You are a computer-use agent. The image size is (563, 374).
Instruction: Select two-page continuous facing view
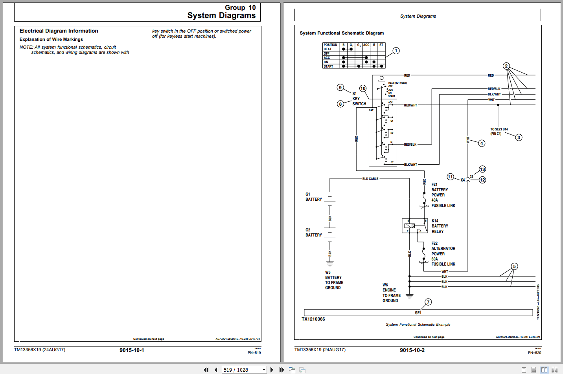tap(554, 370)
